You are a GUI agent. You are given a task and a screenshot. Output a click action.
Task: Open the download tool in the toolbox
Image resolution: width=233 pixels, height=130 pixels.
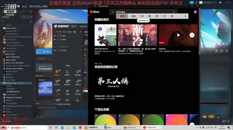click(x=57, y=92)
